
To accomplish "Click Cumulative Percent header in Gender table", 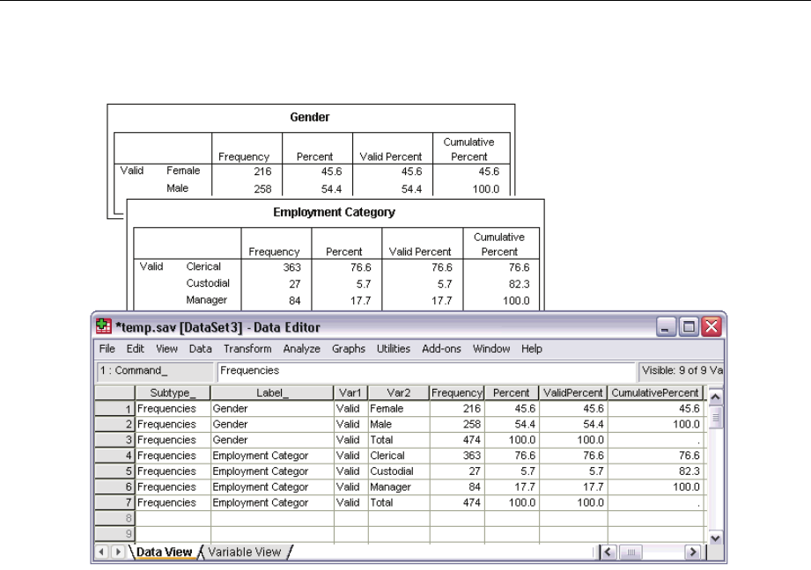I will pos(469,150).
